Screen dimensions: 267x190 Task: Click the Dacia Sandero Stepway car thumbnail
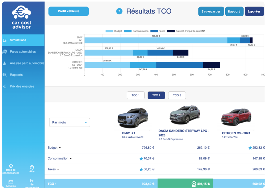[x=185, y=115]
